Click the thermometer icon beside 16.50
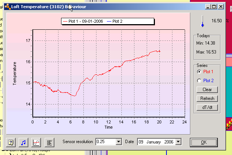232x155 pixels. tap(203, 21)
